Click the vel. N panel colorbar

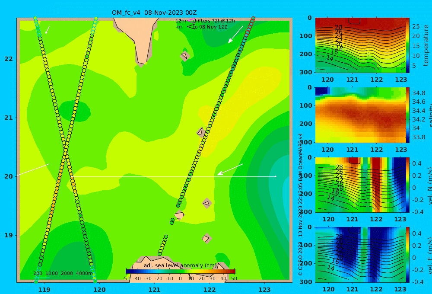pos(408,185)
